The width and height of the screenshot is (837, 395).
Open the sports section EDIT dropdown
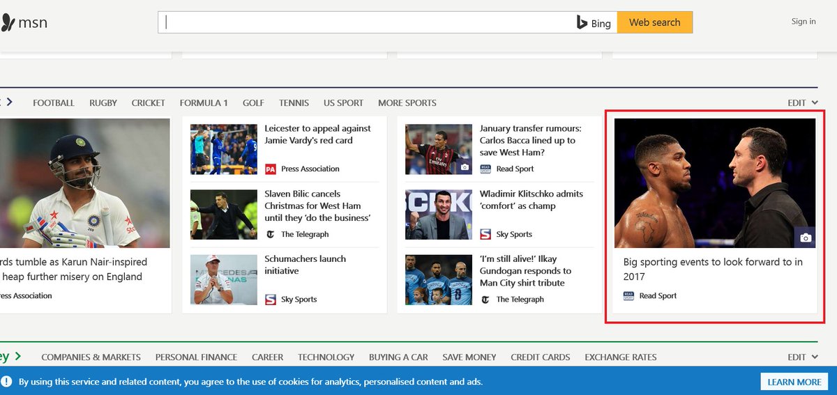[803, 102]
